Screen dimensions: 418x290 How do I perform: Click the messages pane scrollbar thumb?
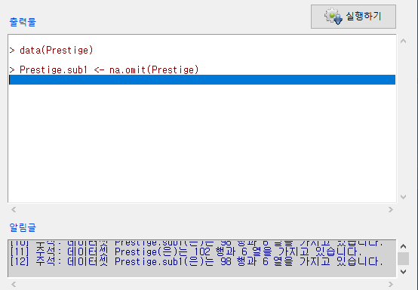pos(404,259)
